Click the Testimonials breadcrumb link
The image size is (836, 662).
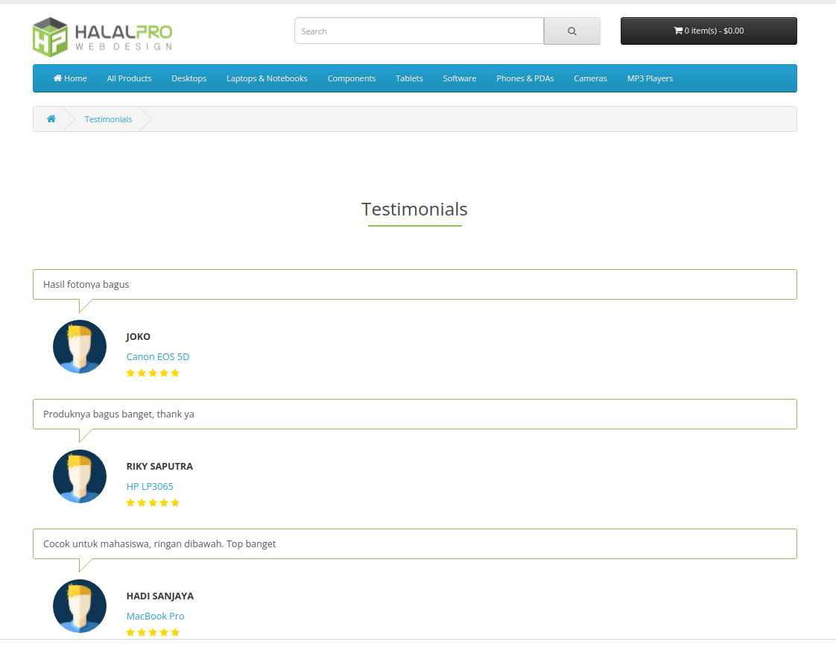pyautogui.click(x=108, y=119)
